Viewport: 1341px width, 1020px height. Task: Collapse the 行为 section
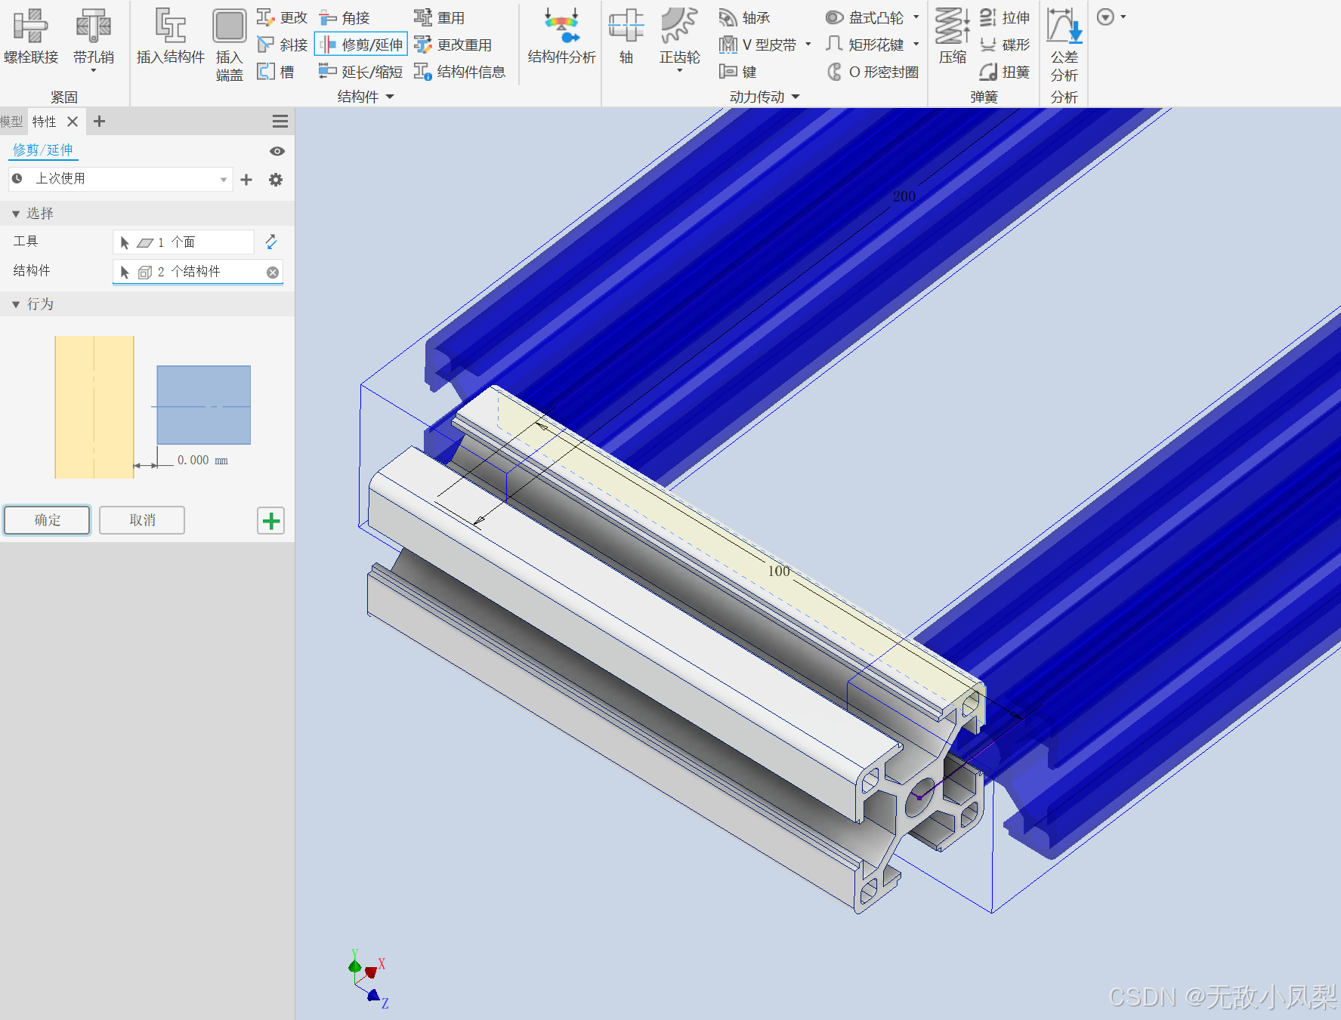16,304
